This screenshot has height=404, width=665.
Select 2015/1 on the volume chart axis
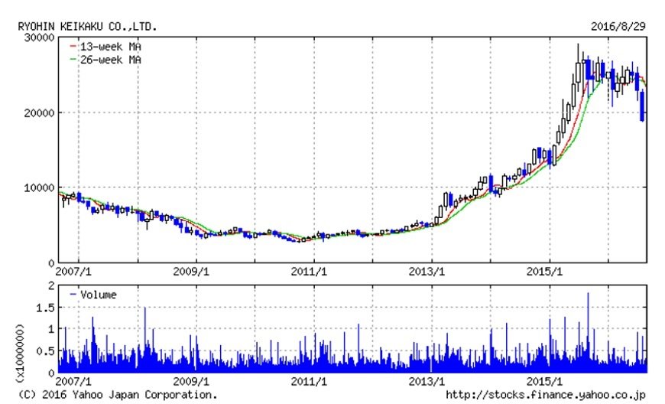pos(547,381)
